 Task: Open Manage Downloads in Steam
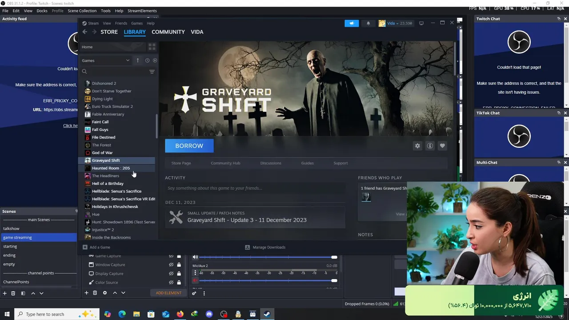coord(265,247)
